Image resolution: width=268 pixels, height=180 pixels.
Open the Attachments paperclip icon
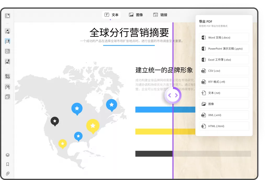(8, 173)
